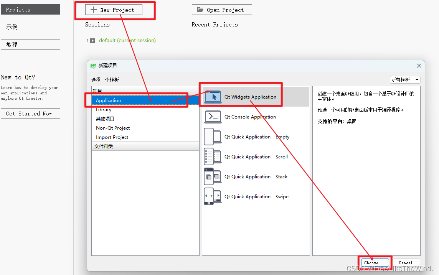439x275 pixels.
Task: Open the 示例 tab in sidebar
Action: pyautogui.click(x=31, y=27)
